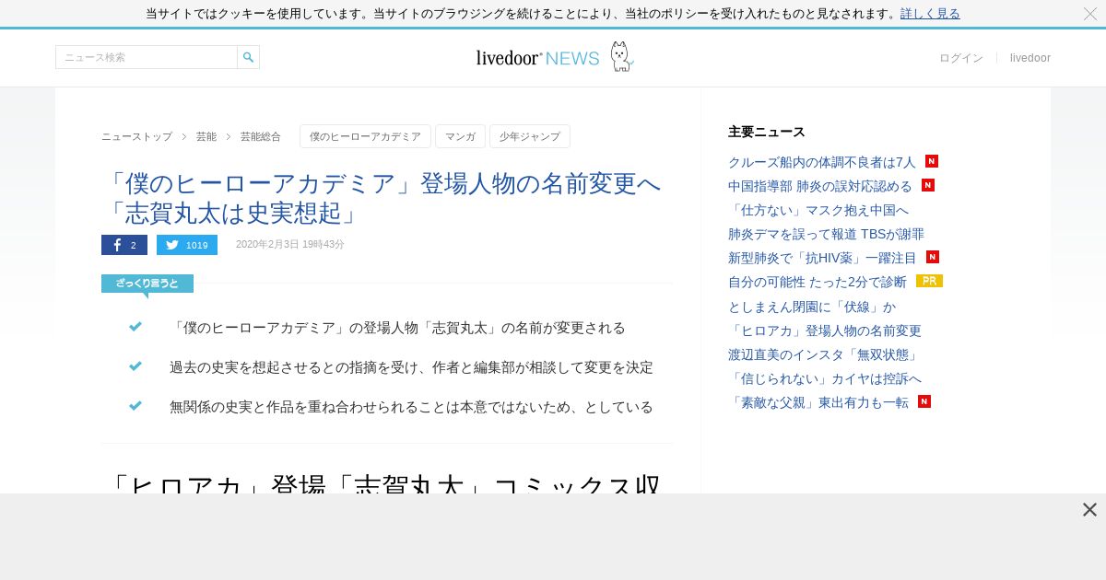Select the 少年ジャンプ tag

pyautogui.click(x=530, y=136)
